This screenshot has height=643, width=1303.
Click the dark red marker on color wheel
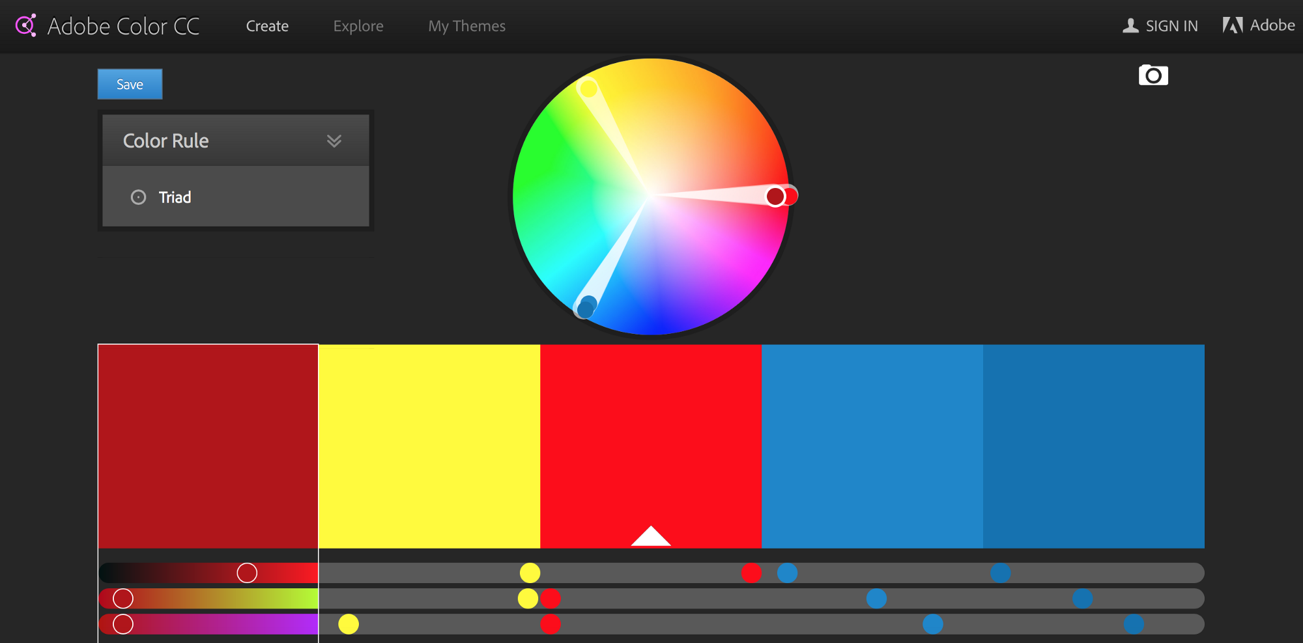coord(775,196)
